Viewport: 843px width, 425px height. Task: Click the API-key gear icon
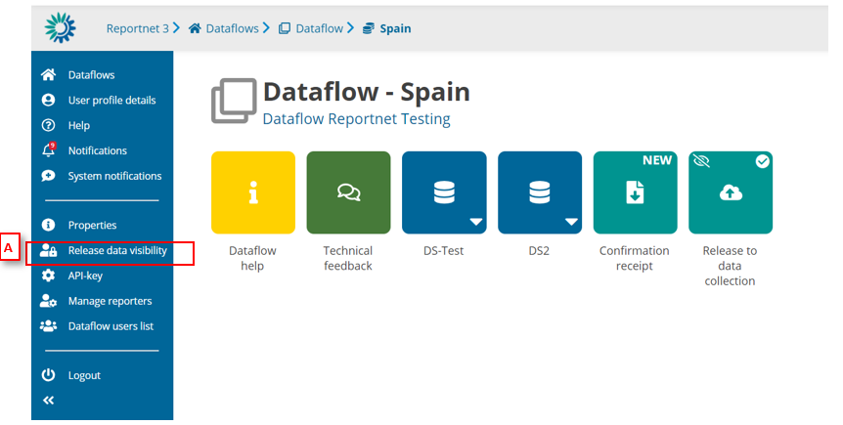click(x=48, y=276)
